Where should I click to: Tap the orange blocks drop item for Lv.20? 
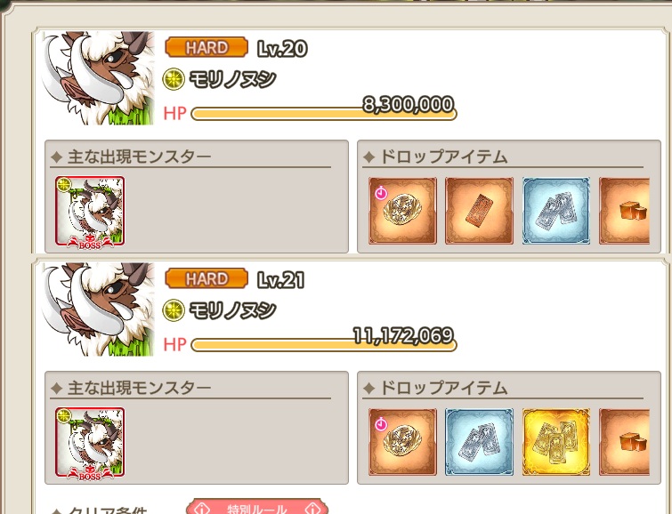(x=625, y=211)
